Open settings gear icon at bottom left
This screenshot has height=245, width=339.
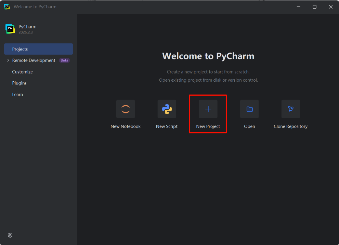point(10,235)
